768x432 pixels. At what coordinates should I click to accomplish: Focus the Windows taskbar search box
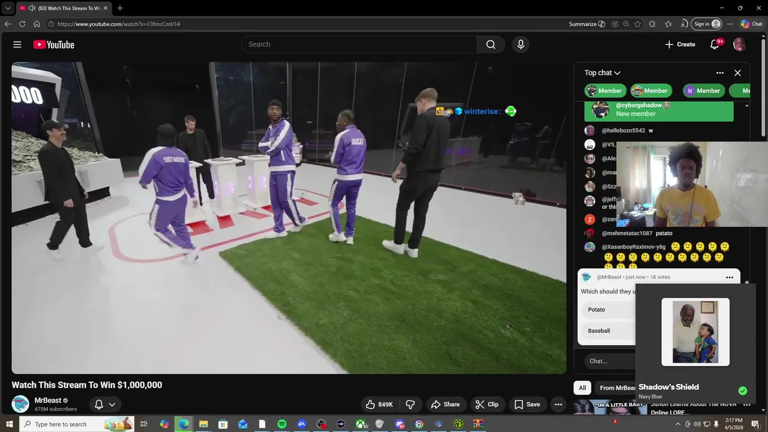[x=77, y=424]
